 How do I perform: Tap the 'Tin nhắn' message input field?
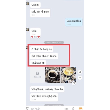(46, 109)
